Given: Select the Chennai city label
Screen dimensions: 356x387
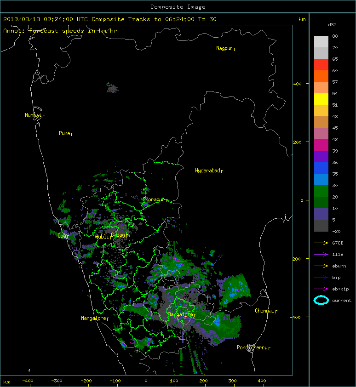Looking at the screenshot, I should coord(266,311).
